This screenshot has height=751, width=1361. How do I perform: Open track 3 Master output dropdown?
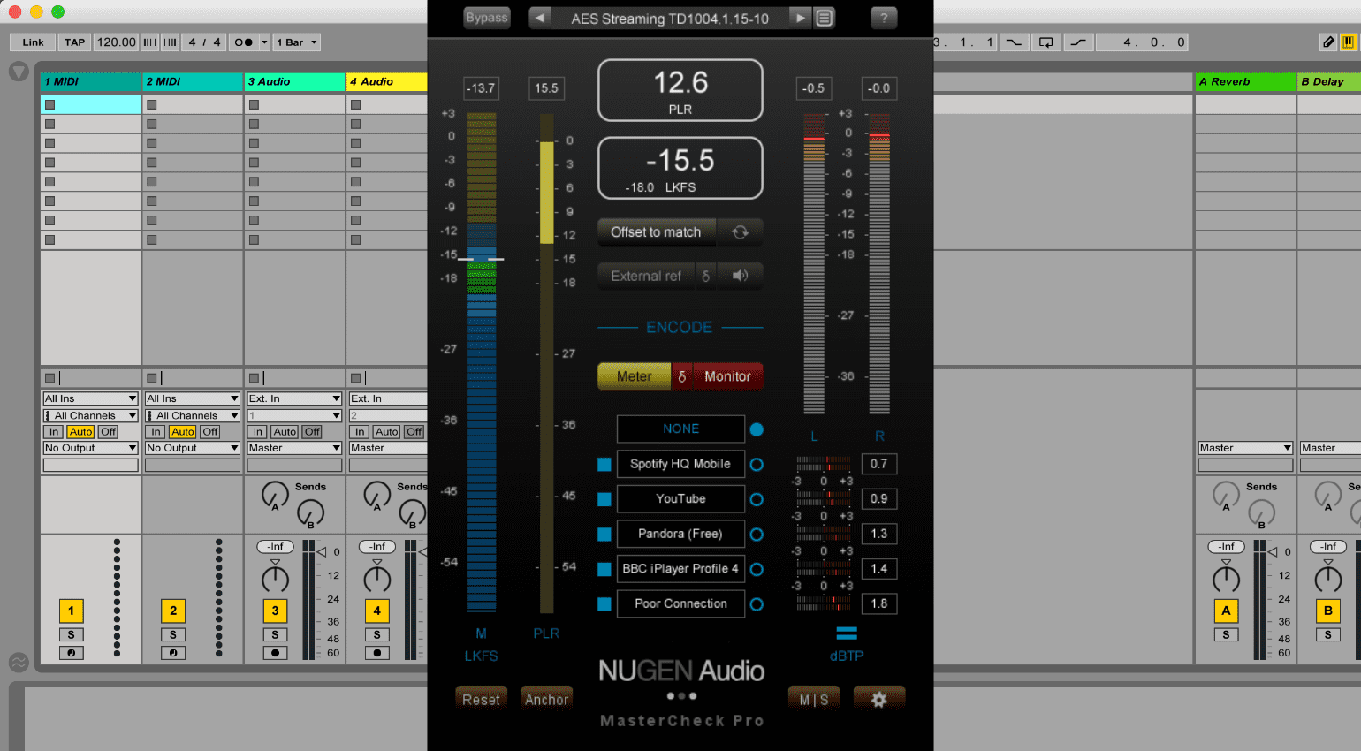[x=294, y=448]
